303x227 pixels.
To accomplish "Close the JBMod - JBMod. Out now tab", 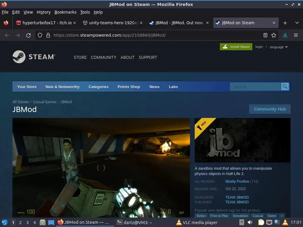I will (207, 23).
